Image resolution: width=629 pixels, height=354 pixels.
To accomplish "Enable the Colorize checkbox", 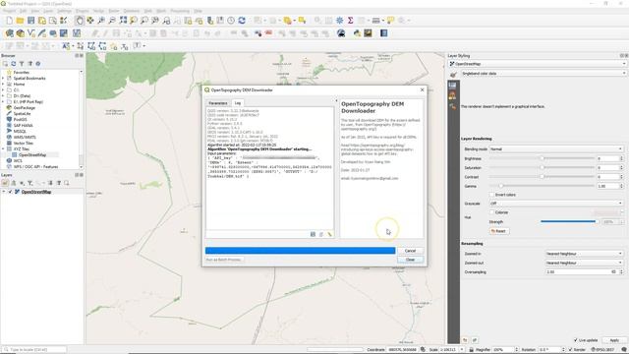I will coord(491,212).
